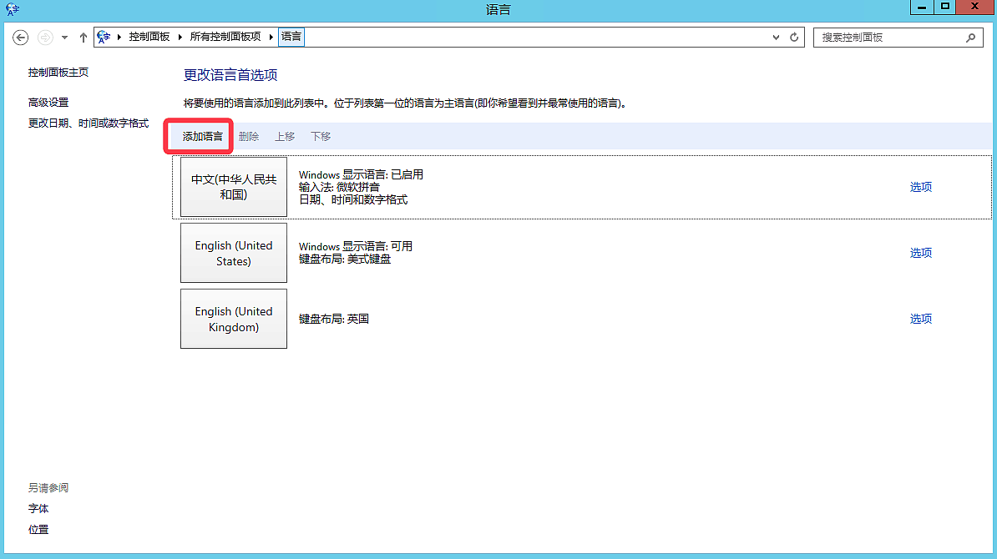Click the Up one level arrow

[x=84, y=38]
